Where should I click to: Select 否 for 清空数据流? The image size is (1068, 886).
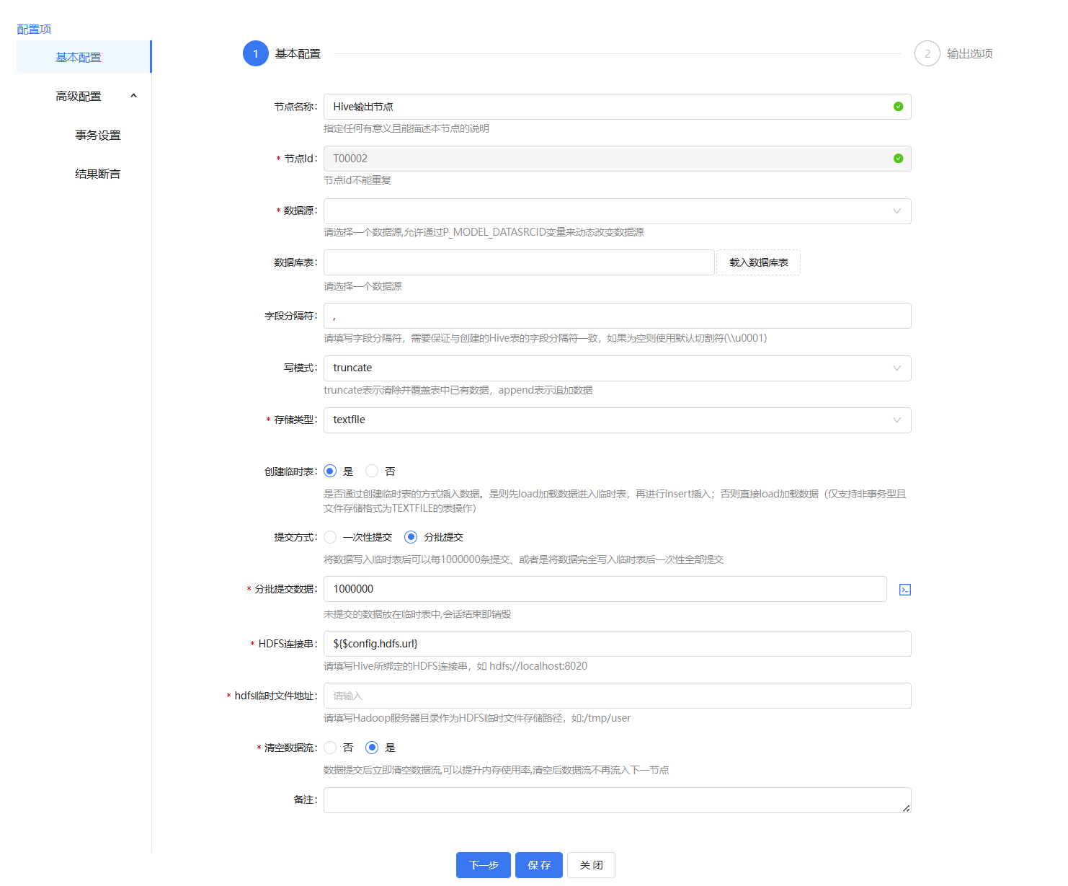pos(330,748)
